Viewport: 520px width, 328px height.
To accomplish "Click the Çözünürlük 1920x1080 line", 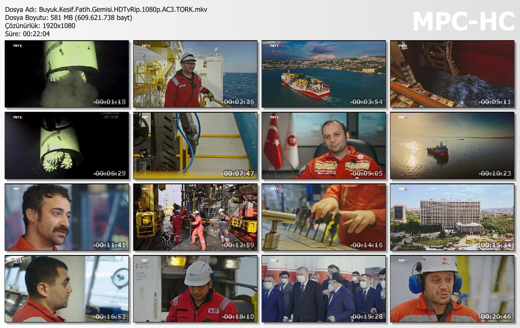I will [40, 26].
